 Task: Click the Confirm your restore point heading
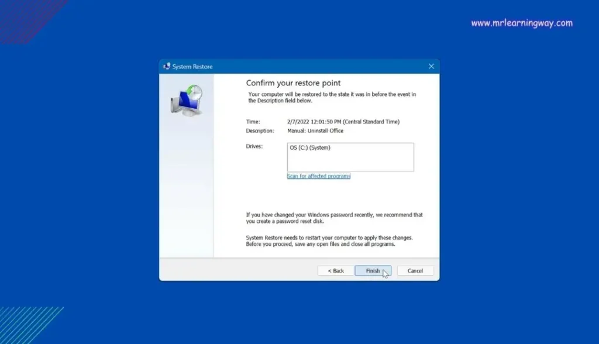coord(293,83)
